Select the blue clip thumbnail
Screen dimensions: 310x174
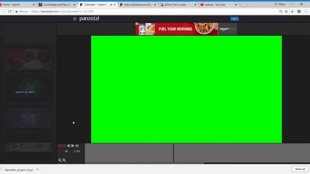pos(29,118)
